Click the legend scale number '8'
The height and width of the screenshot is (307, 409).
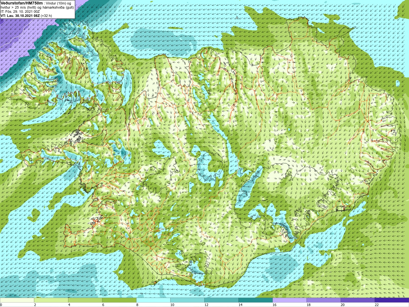pyautogui.click(x=137, y=305)
